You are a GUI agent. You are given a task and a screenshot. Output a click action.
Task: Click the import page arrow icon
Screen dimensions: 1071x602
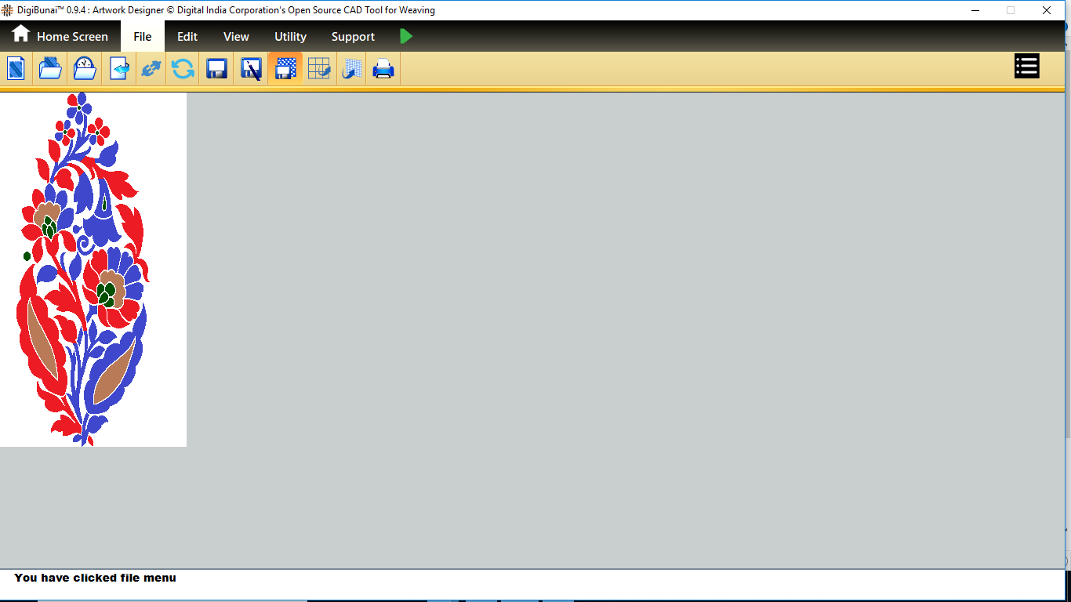118,69
